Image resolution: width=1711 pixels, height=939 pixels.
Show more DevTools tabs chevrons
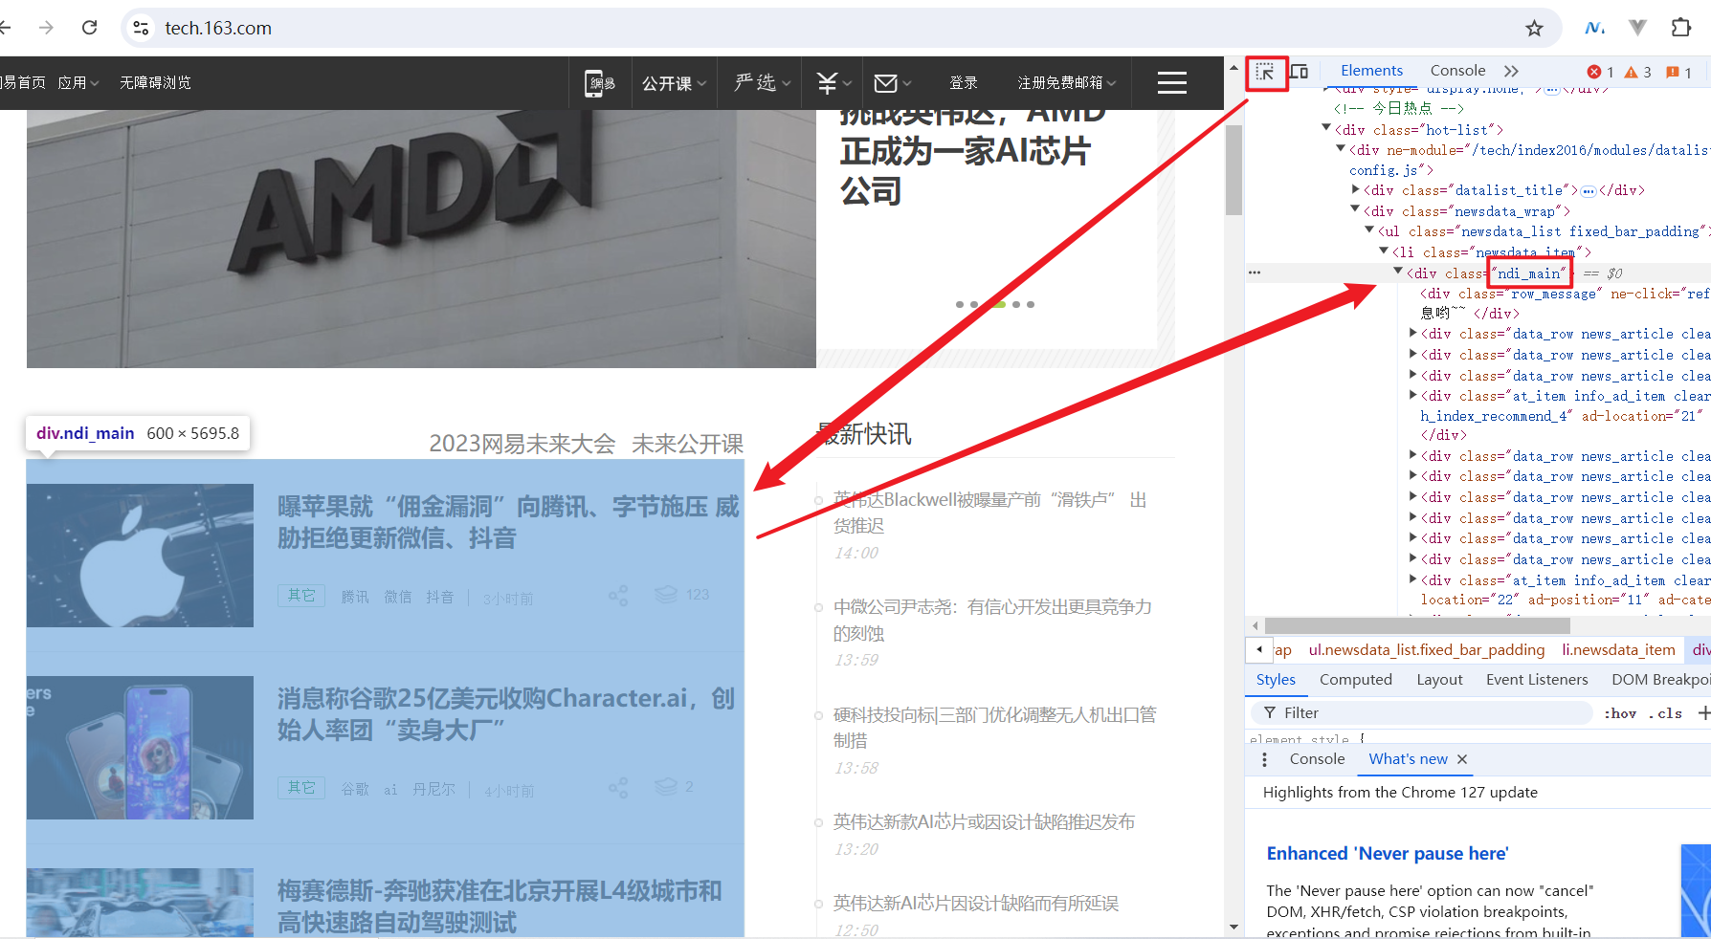coord(1511,71)
